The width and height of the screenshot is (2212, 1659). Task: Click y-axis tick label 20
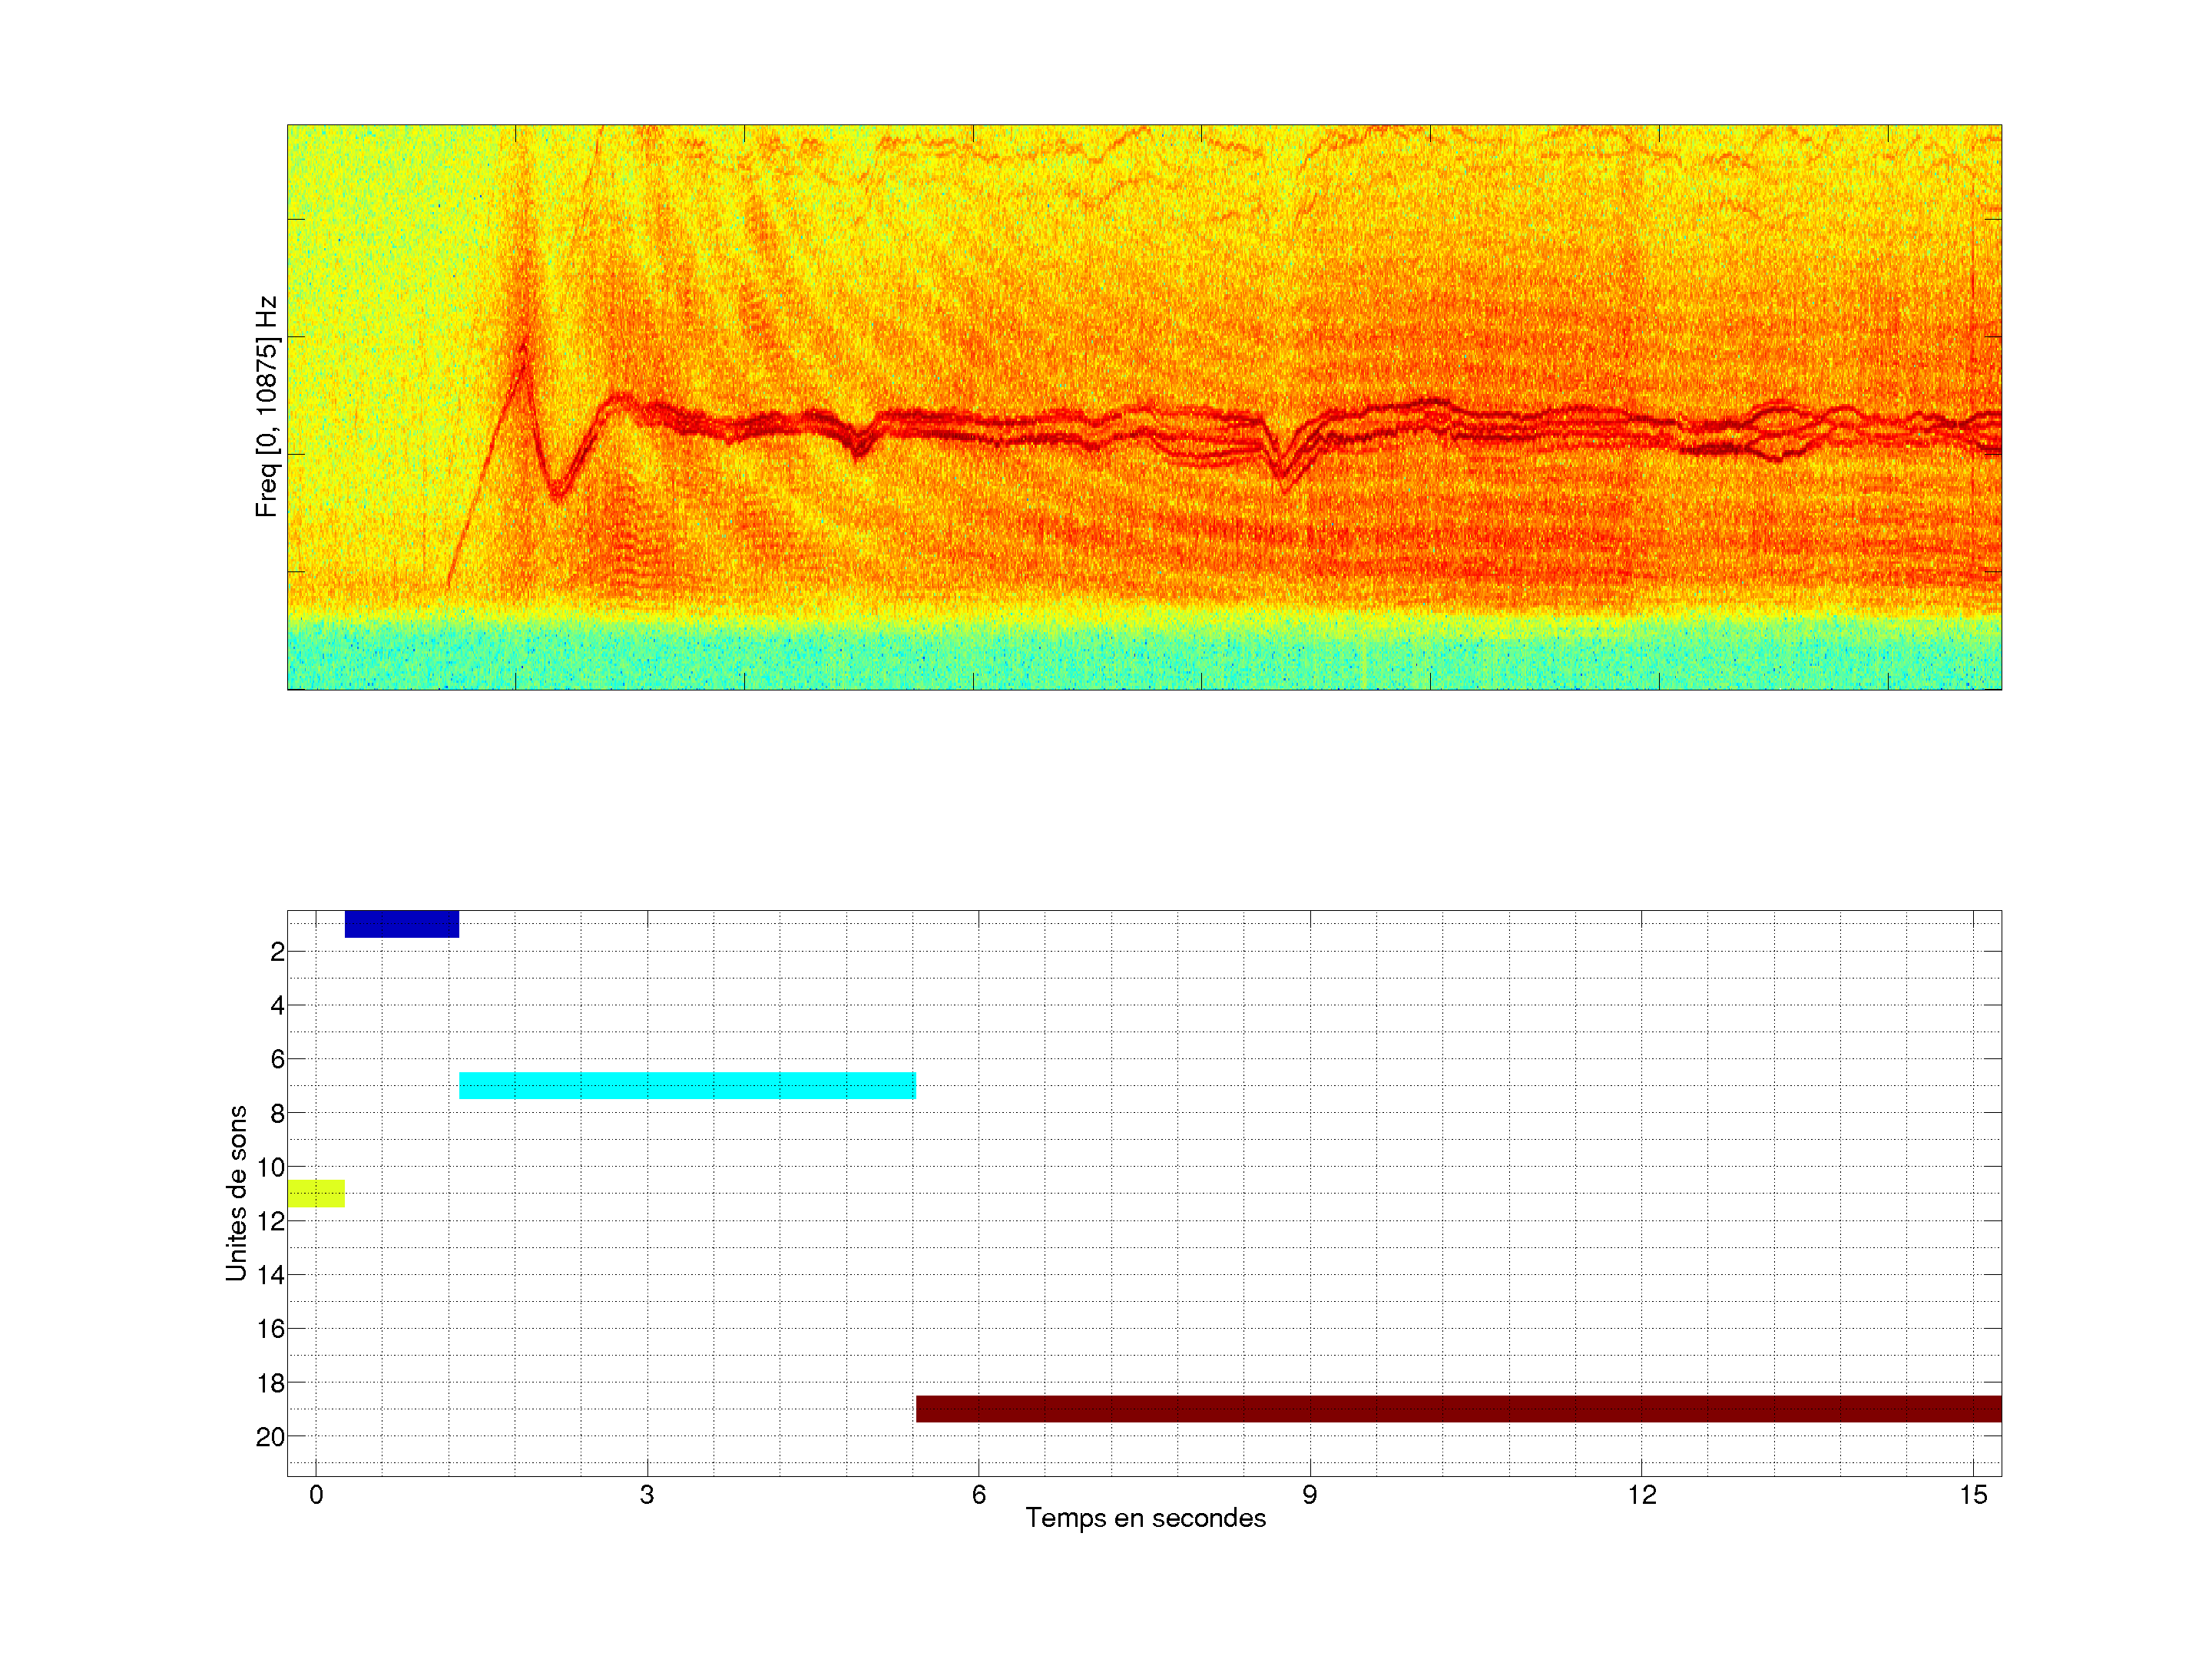[270, 1437]
